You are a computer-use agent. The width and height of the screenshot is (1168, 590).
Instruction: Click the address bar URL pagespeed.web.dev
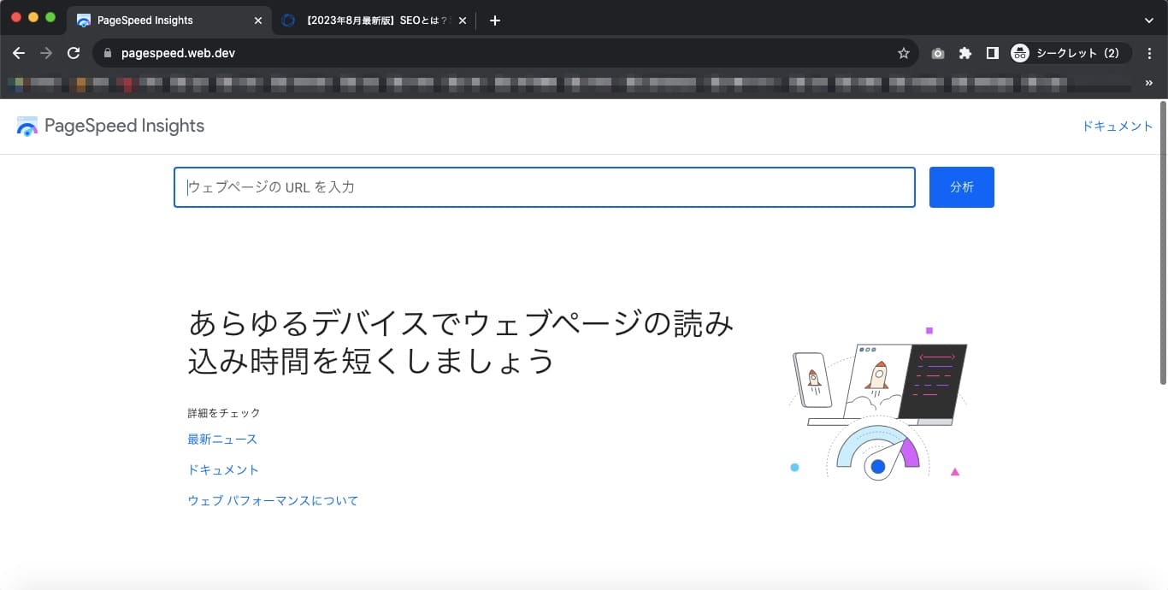click(178, 53)
